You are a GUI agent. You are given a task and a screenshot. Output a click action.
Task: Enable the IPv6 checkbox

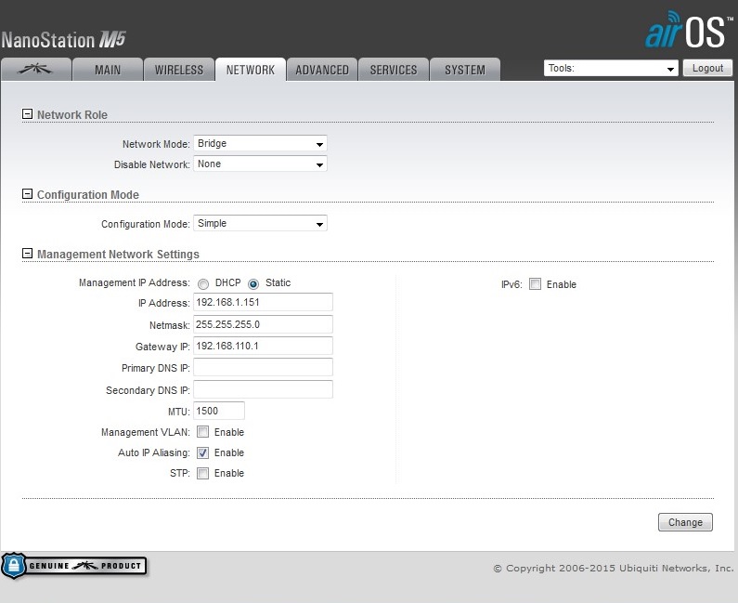(x=535, y=284)
